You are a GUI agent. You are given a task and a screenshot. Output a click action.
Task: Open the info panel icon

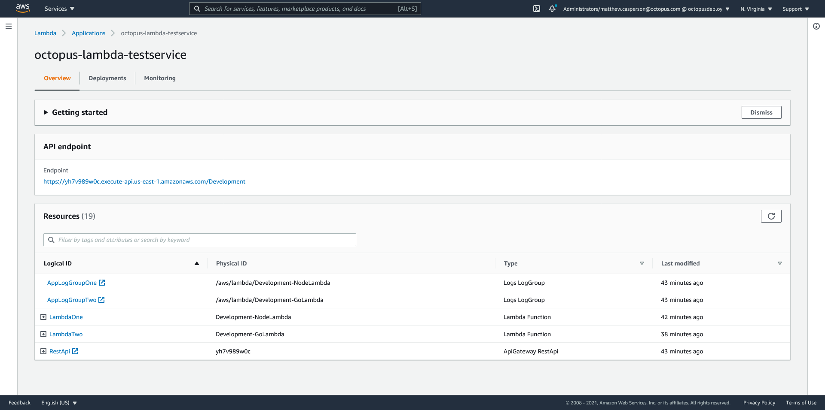click(816, 26)
